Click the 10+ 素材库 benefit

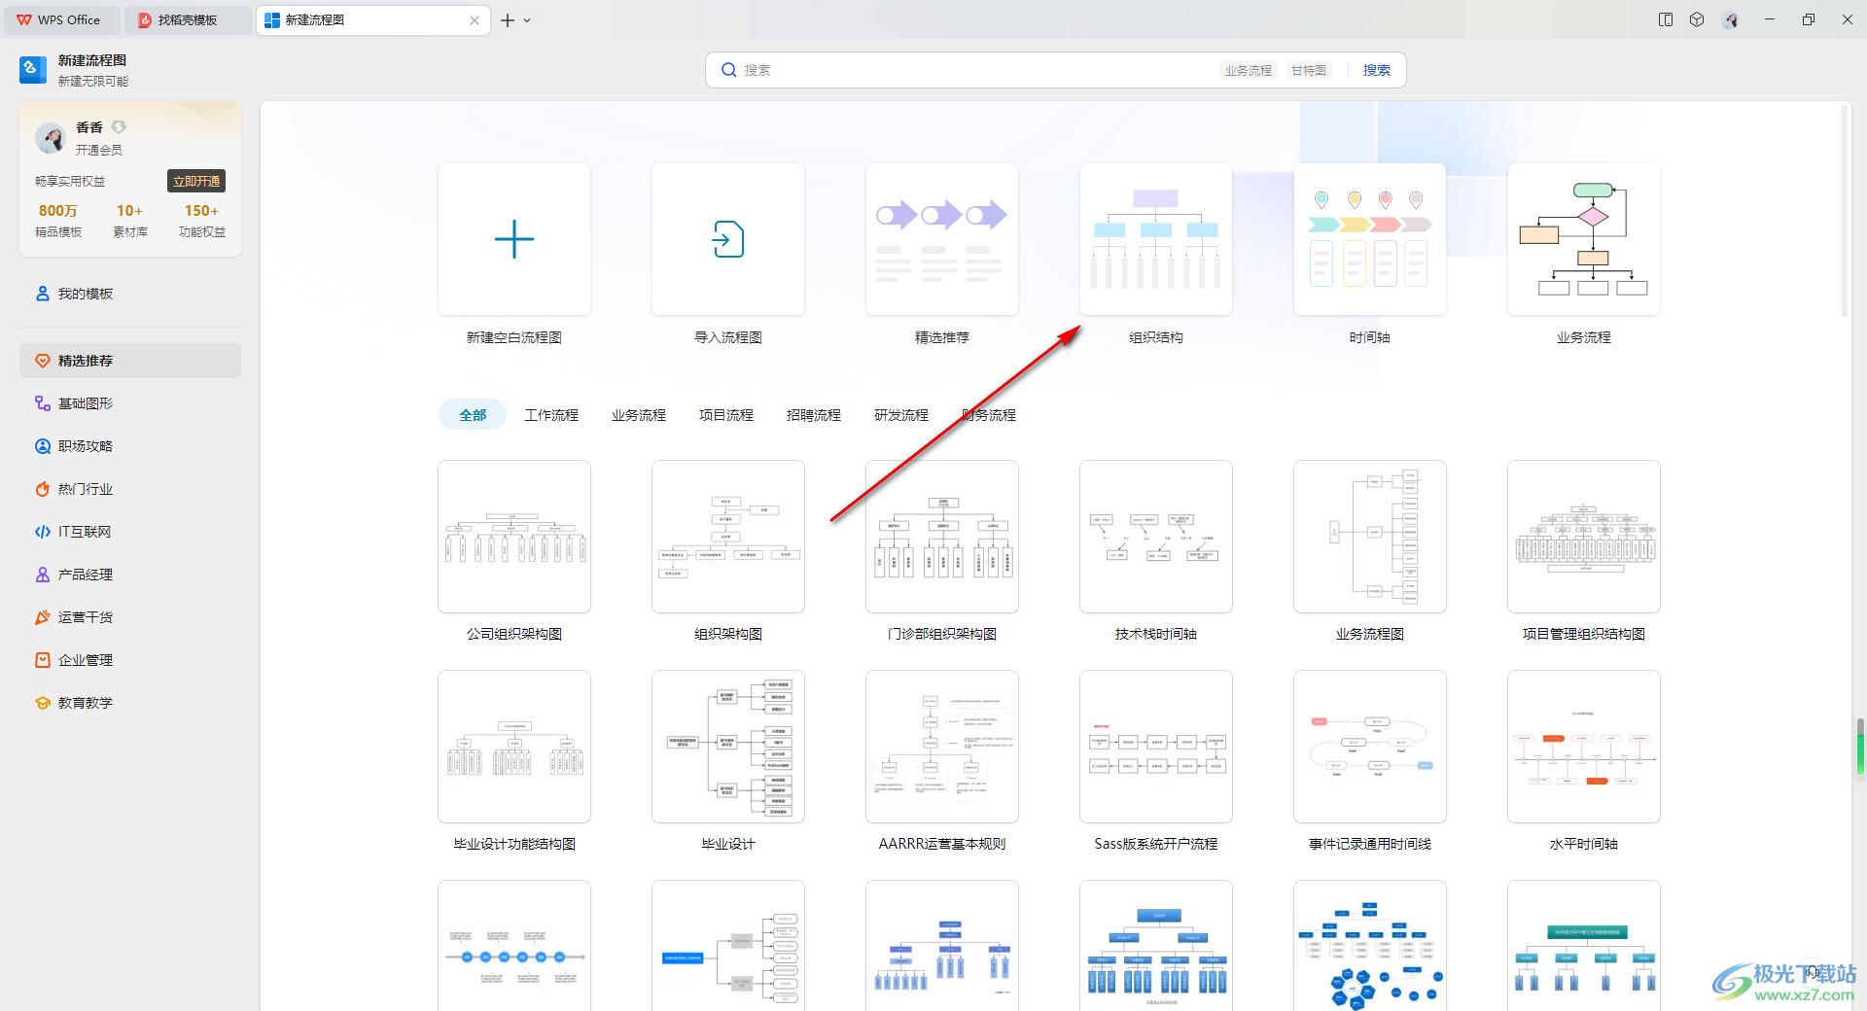point(130,221)
